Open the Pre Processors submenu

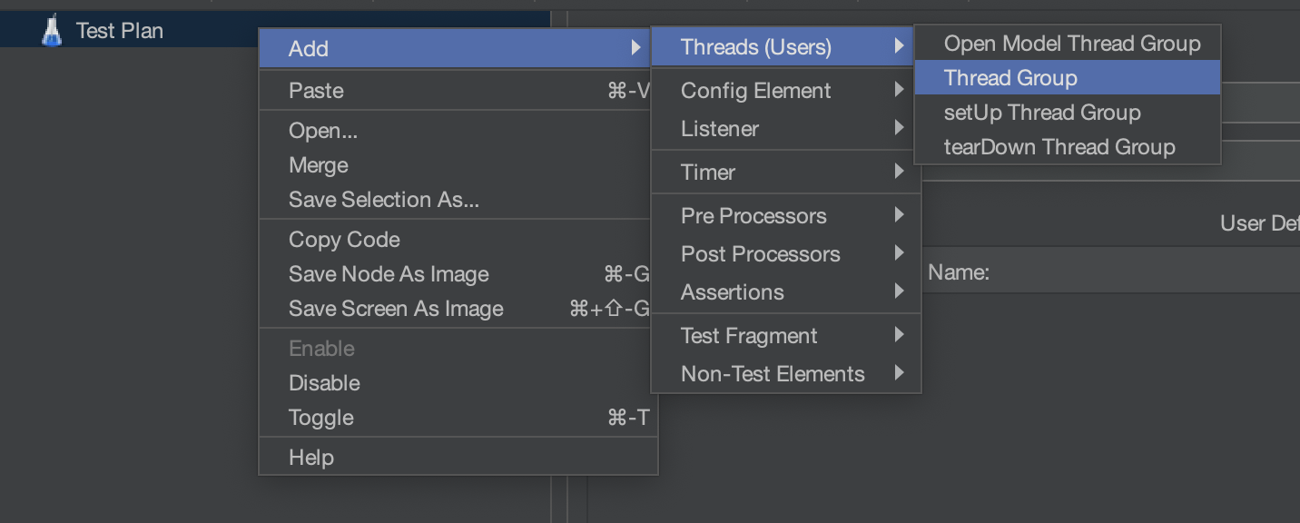coord(753,216)
